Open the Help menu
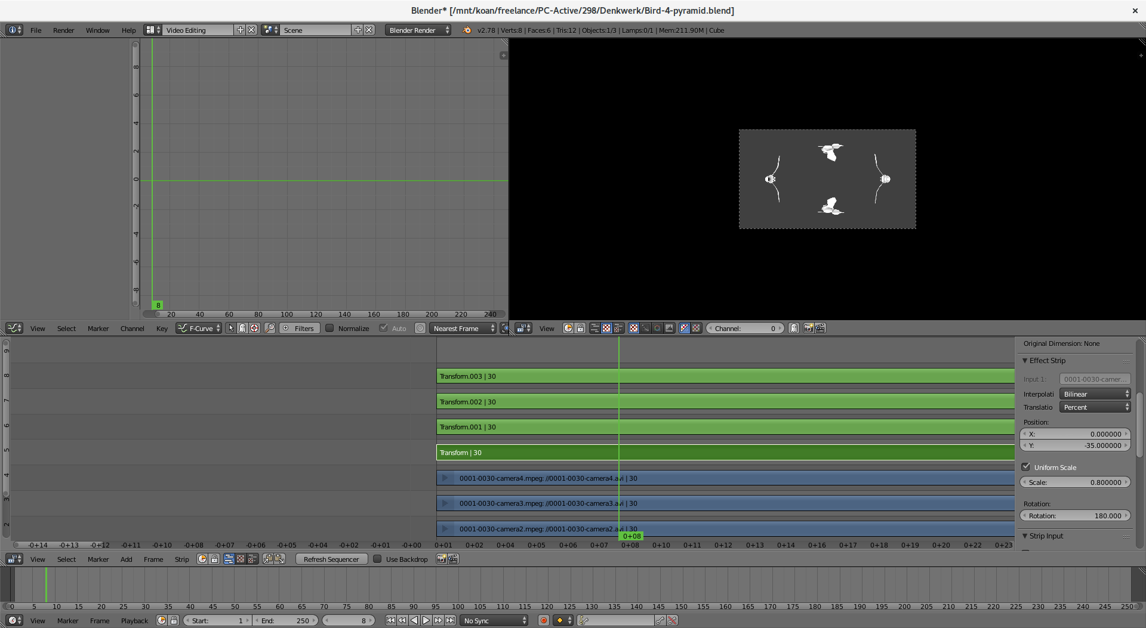This screenshot has height=628, width=1146. click(128, 30)
